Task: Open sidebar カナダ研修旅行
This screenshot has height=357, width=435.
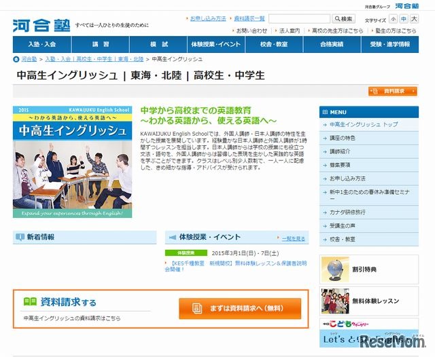Action: [x=369, y=212]
